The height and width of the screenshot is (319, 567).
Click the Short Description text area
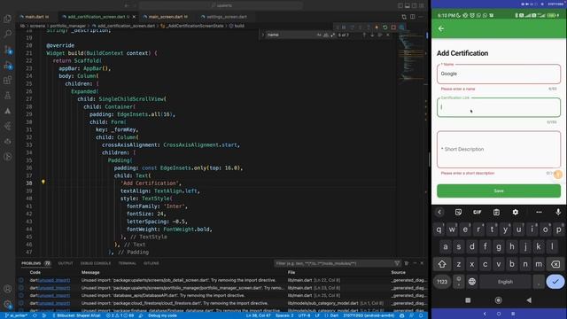[x=499, y=150]
